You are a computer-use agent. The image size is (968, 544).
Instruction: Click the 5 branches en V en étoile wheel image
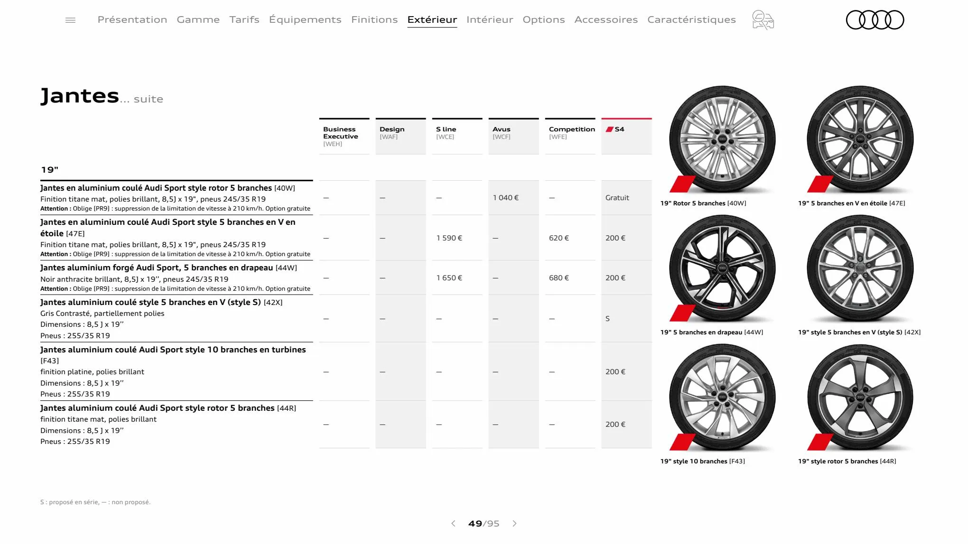tap(860, 139)
